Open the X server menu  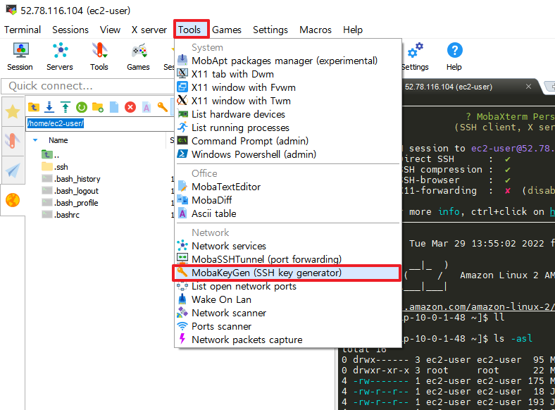(149, 30)
